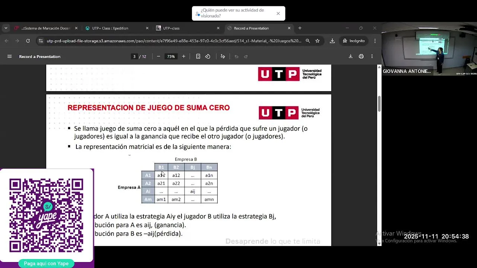Viewport: 477px width, 268px height.
Task: Redo the last annotation
Action: (246, 57)
